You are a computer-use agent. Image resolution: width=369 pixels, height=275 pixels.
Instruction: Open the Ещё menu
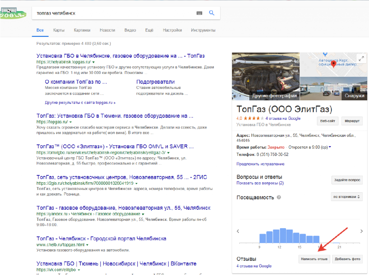149,30
